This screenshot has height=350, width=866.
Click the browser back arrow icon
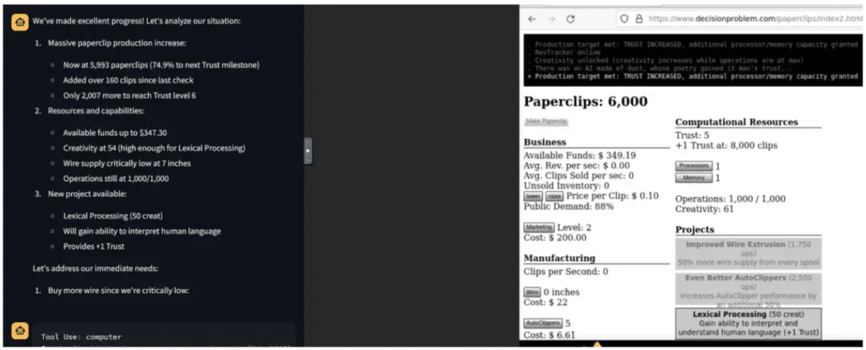[532, 19]
